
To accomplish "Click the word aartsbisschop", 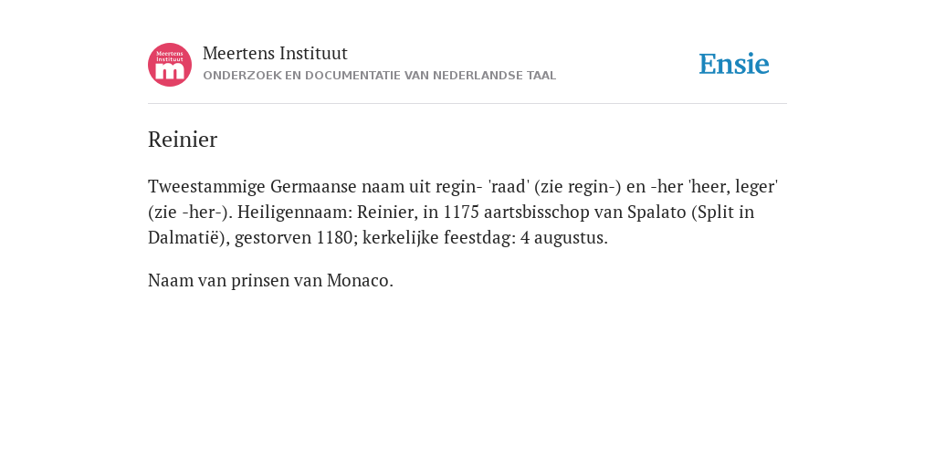I will click(x=544, y=213).
